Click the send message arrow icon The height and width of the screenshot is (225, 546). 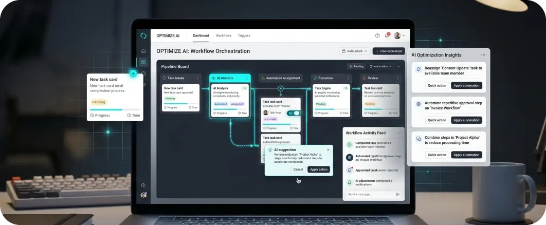(x=397, y=194)
